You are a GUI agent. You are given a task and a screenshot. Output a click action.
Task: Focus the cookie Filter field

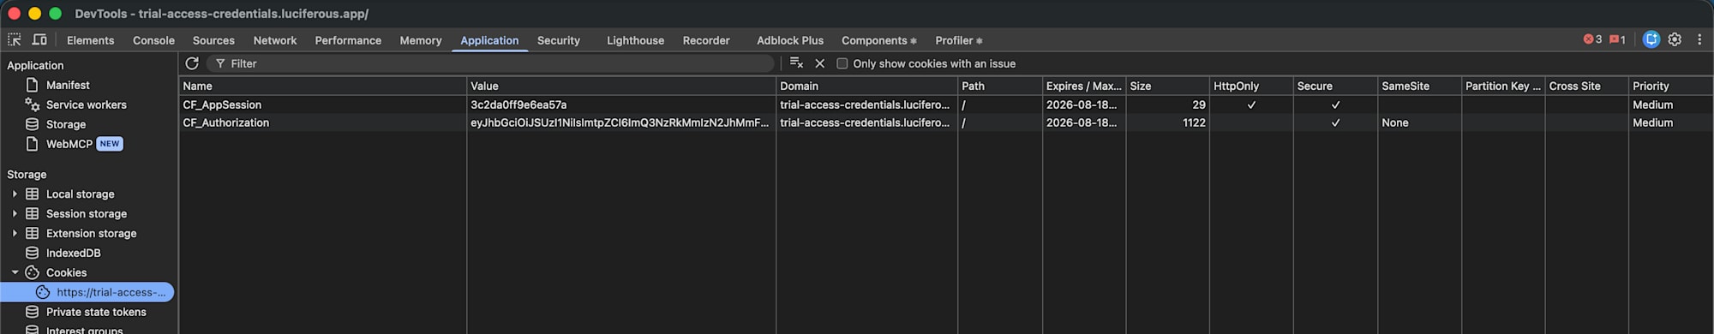(490, 63)
